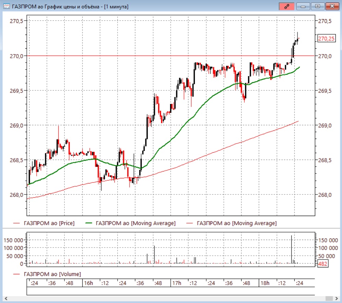342x303 pixels.
Task: Click the 17h label on time axis
Action: coord(177,283)
